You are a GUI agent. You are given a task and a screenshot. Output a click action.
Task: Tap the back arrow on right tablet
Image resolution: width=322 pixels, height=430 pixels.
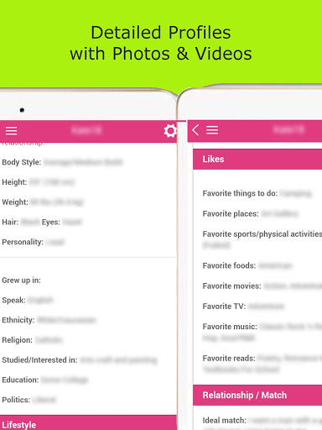(195, 130)
